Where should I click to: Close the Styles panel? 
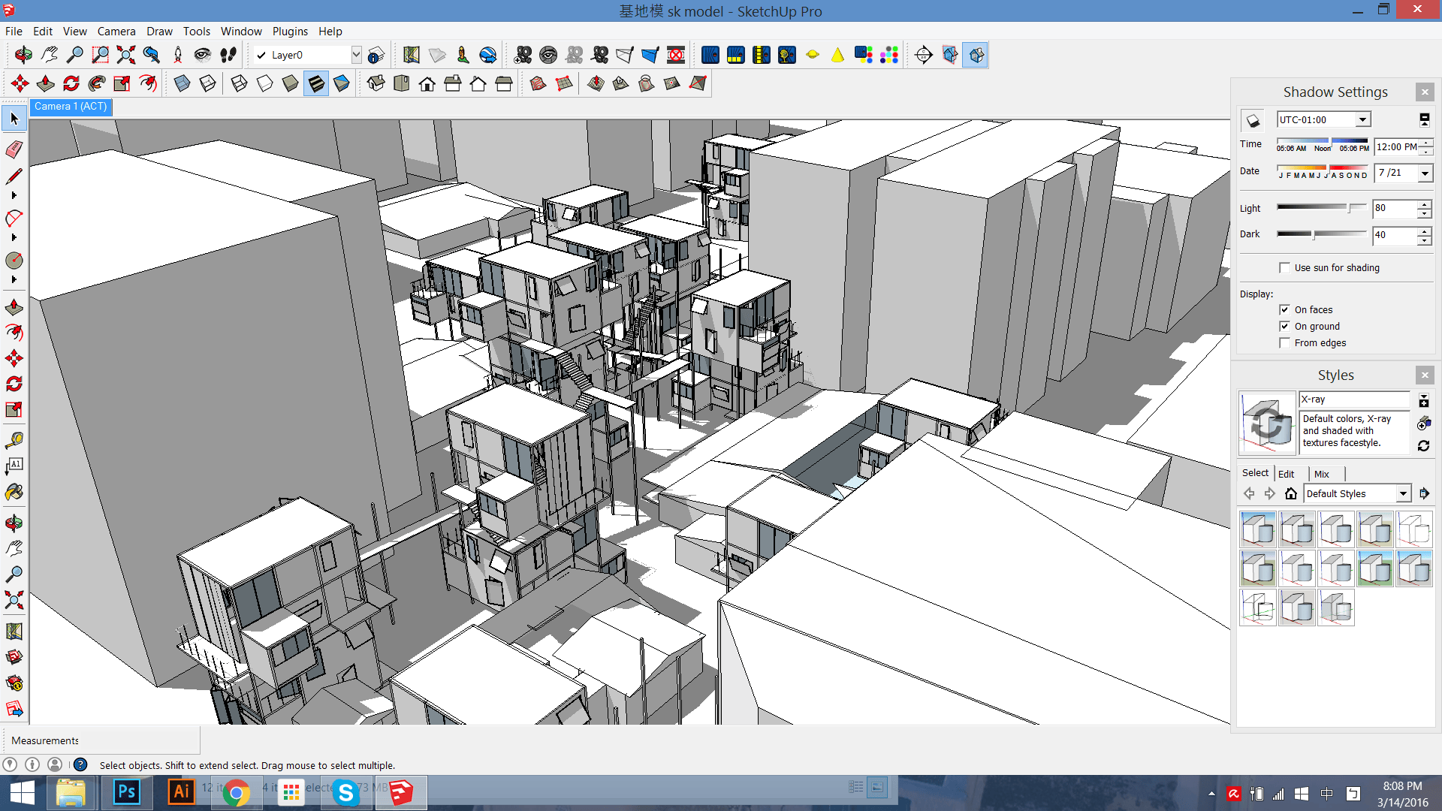[x=1425, y=375]
